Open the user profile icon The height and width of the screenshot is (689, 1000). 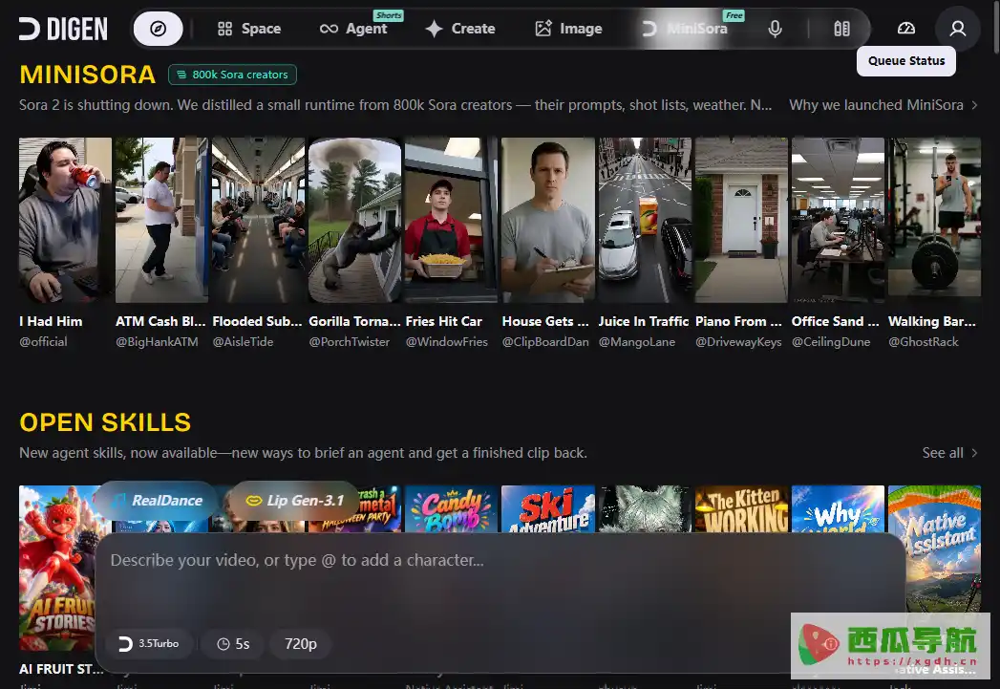click(x=957, y=29)
